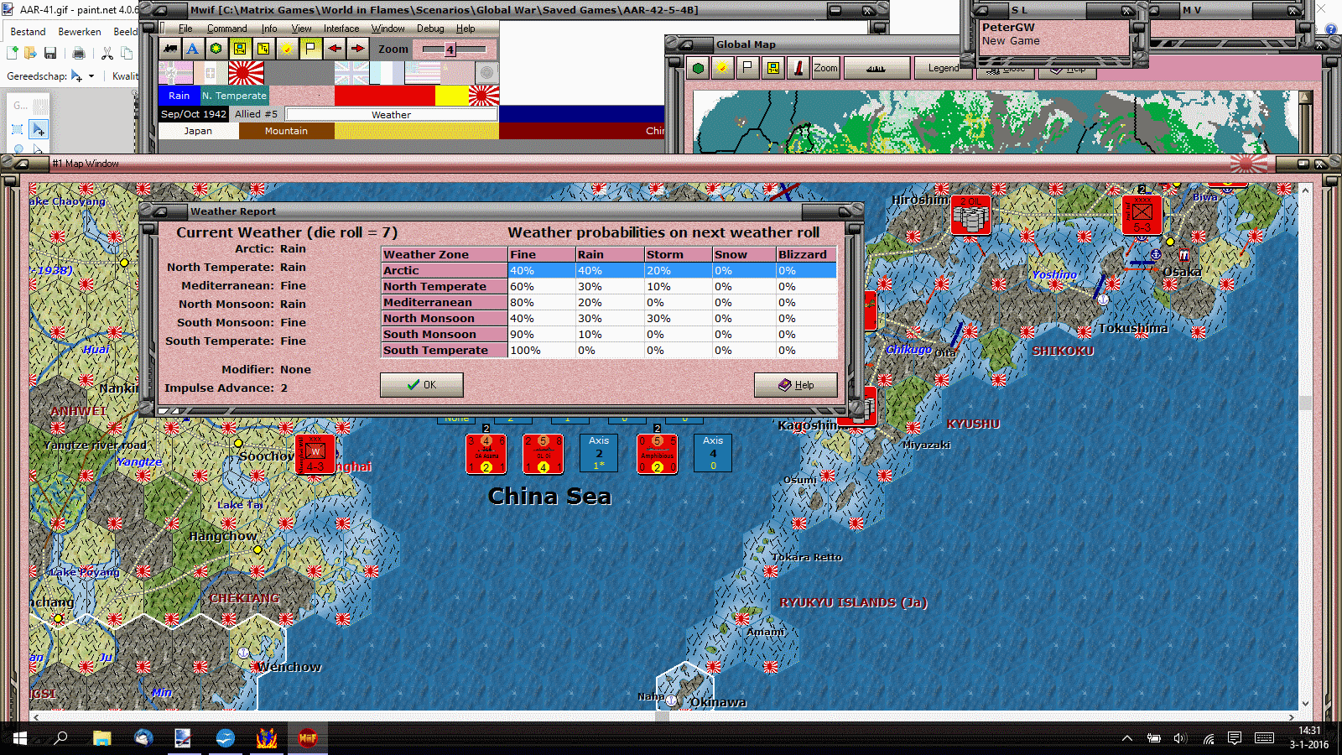Click the small unit counter toolbar icon

pyautogui.click(x=263, y=49)
